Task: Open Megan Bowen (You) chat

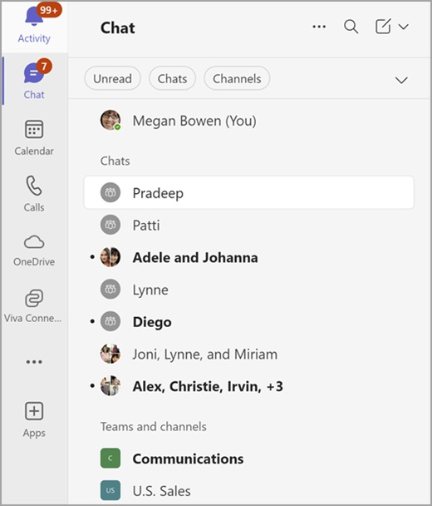Action: 248,121
